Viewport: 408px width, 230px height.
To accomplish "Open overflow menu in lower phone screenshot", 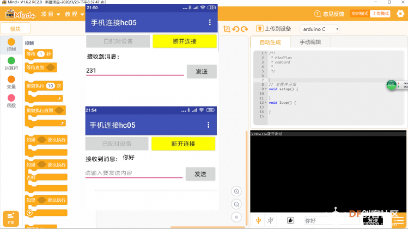I will (208, 125).
